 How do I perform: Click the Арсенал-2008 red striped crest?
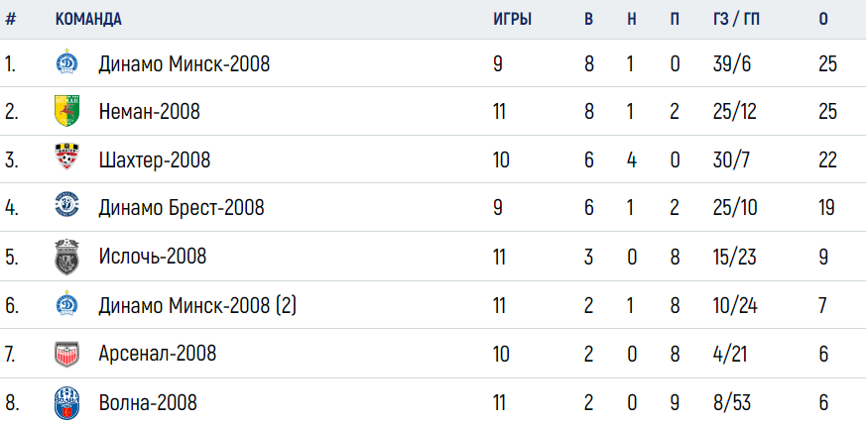66,354
